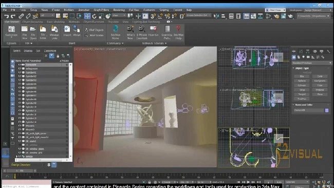The image size is (334, 188).
Task: Activate the Select and Move tool
Action: 87,16
